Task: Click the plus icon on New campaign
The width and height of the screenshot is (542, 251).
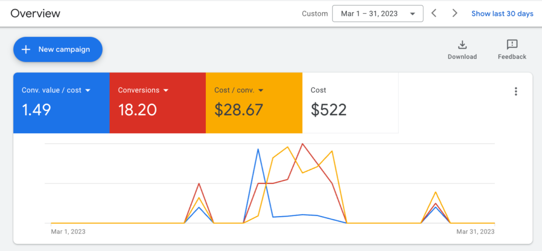Action: coord(26,49)
